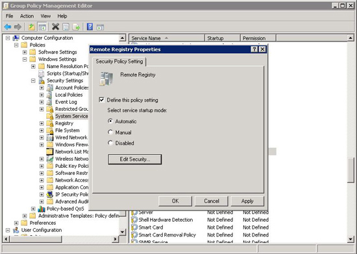The image size is (357, 254).
Task: Select the Registry tree item
Action: 64,123
